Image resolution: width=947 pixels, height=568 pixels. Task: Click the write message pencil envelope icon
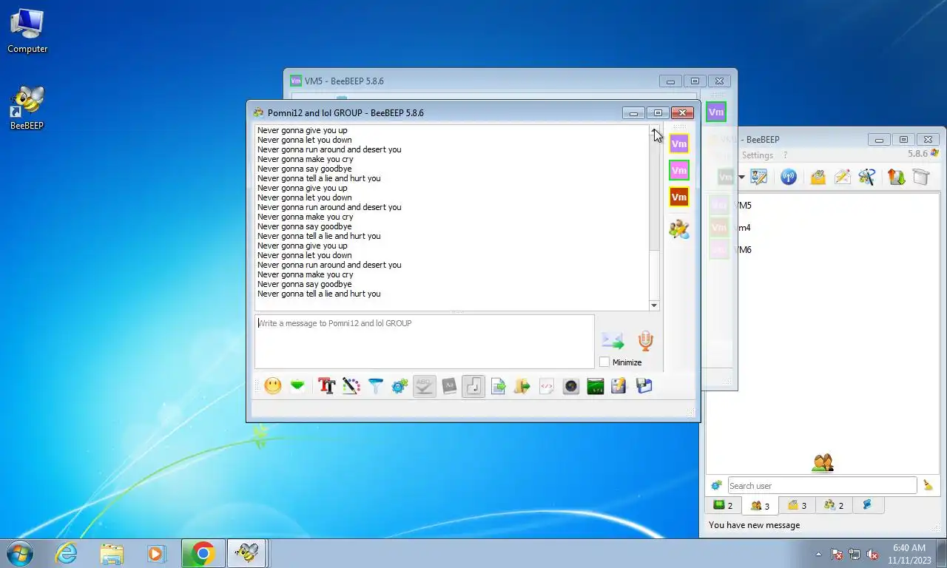coord(842,177)
